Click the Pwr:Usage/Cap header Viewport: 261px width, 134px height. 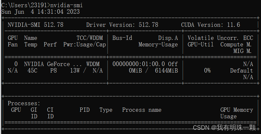[85, 44]
